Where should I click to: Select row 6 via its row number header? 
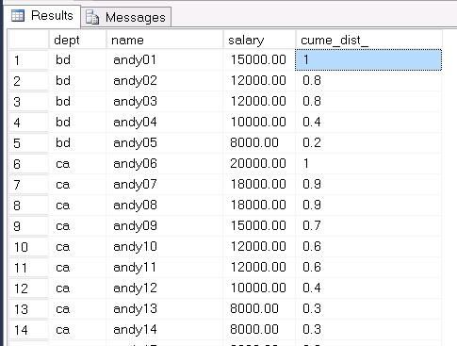pos(28,164)
